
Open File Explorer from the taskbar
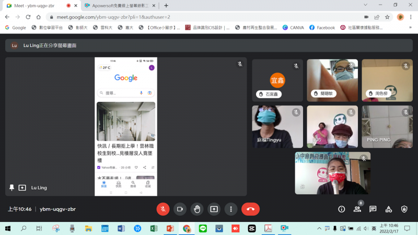pos(88,228)
